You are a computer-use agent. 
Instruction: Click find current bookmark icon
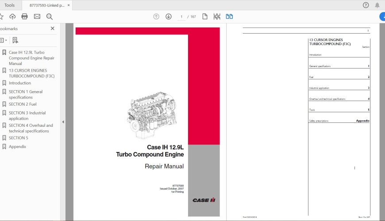tap(15, 40)
